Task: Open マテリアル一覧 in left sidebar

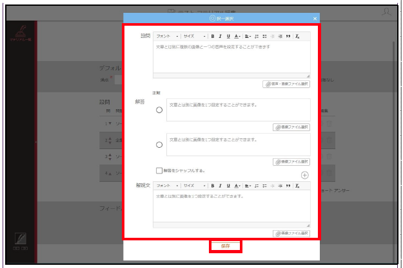Action: point(20,33)
